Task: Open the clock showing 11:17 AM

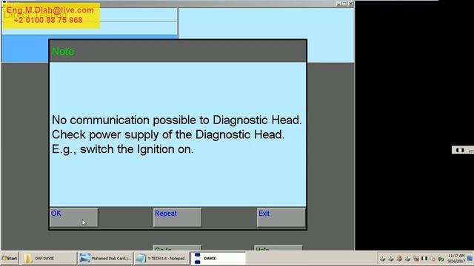Action: click(x=456, y=259)
